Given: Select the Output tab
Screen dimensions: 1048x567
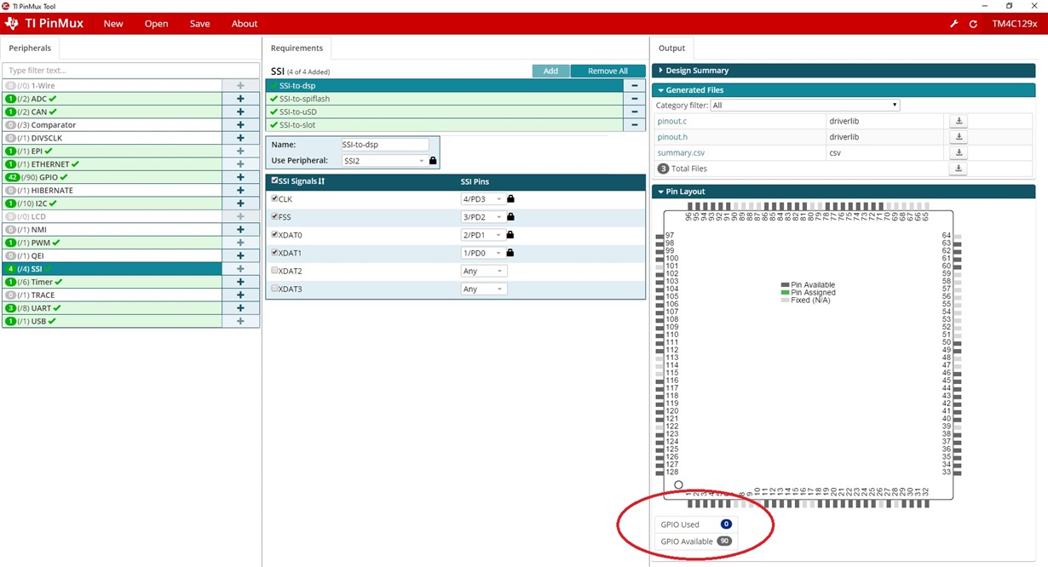Looking at the screenshot, I should coord(671,49).
